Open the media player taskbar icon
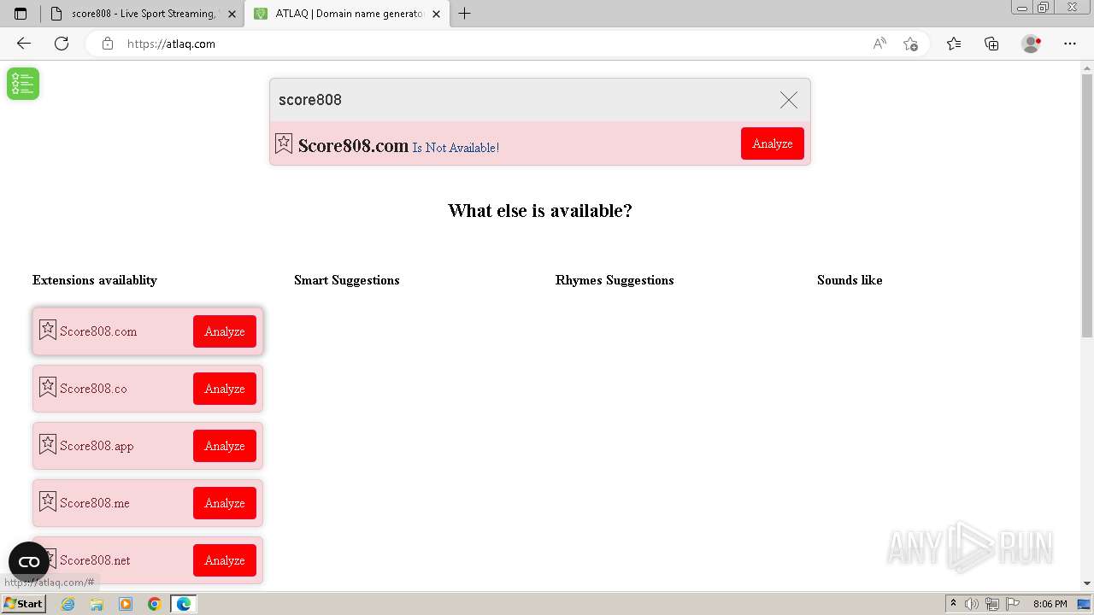The height and width of the screenshot is (615, 1094). tap(126, 604)
